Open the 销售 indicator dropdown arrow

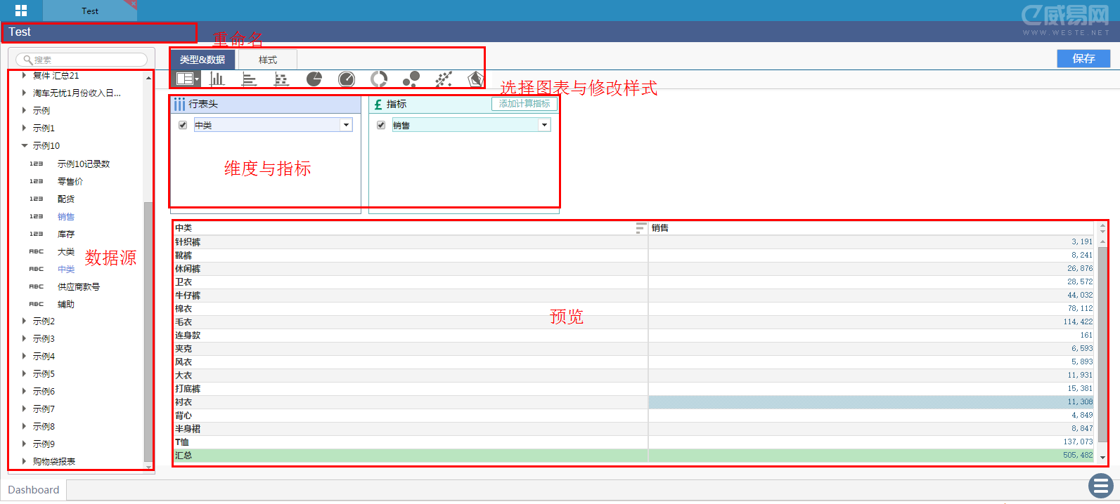pos(544,125)
